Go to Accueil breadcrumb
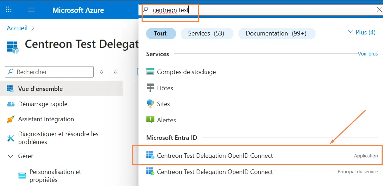 [17, 28]
